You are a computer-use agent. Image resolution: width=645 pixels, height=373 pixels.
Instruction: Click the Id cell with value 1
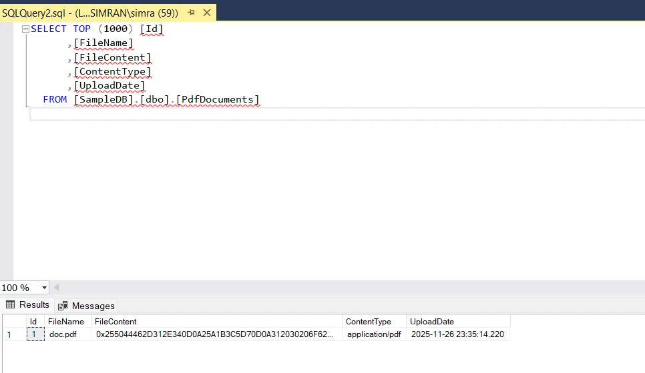[35, 334]
